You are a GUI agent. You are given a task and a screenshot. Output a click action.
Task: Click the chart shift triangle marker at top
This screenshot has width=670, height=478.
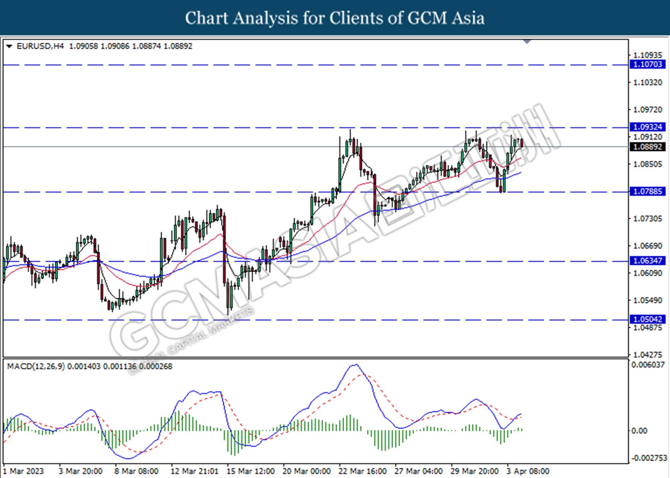click(527, 42)
